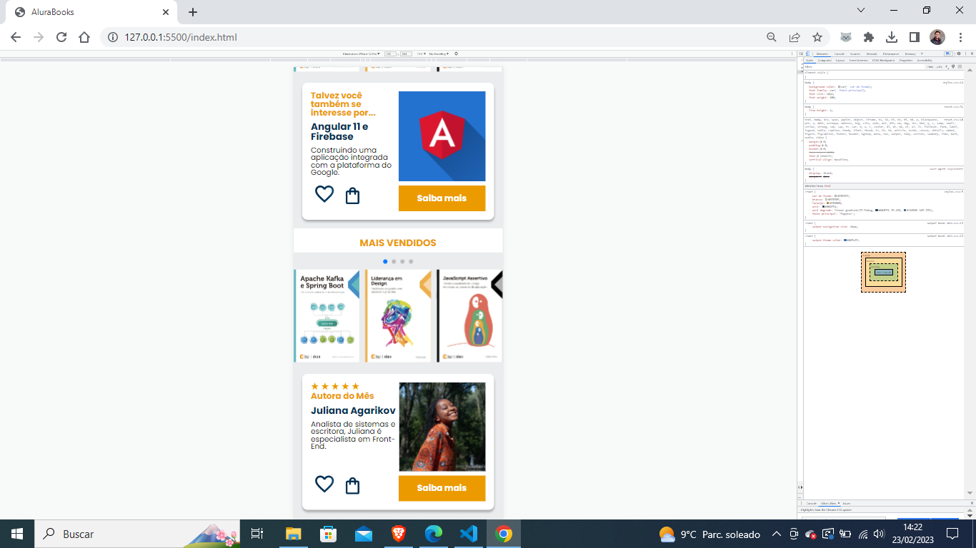Image resolution: width=976 pixels, height=548 pixels.
Task: Select the second carousel pagination dot
Action: coord(394,262)
